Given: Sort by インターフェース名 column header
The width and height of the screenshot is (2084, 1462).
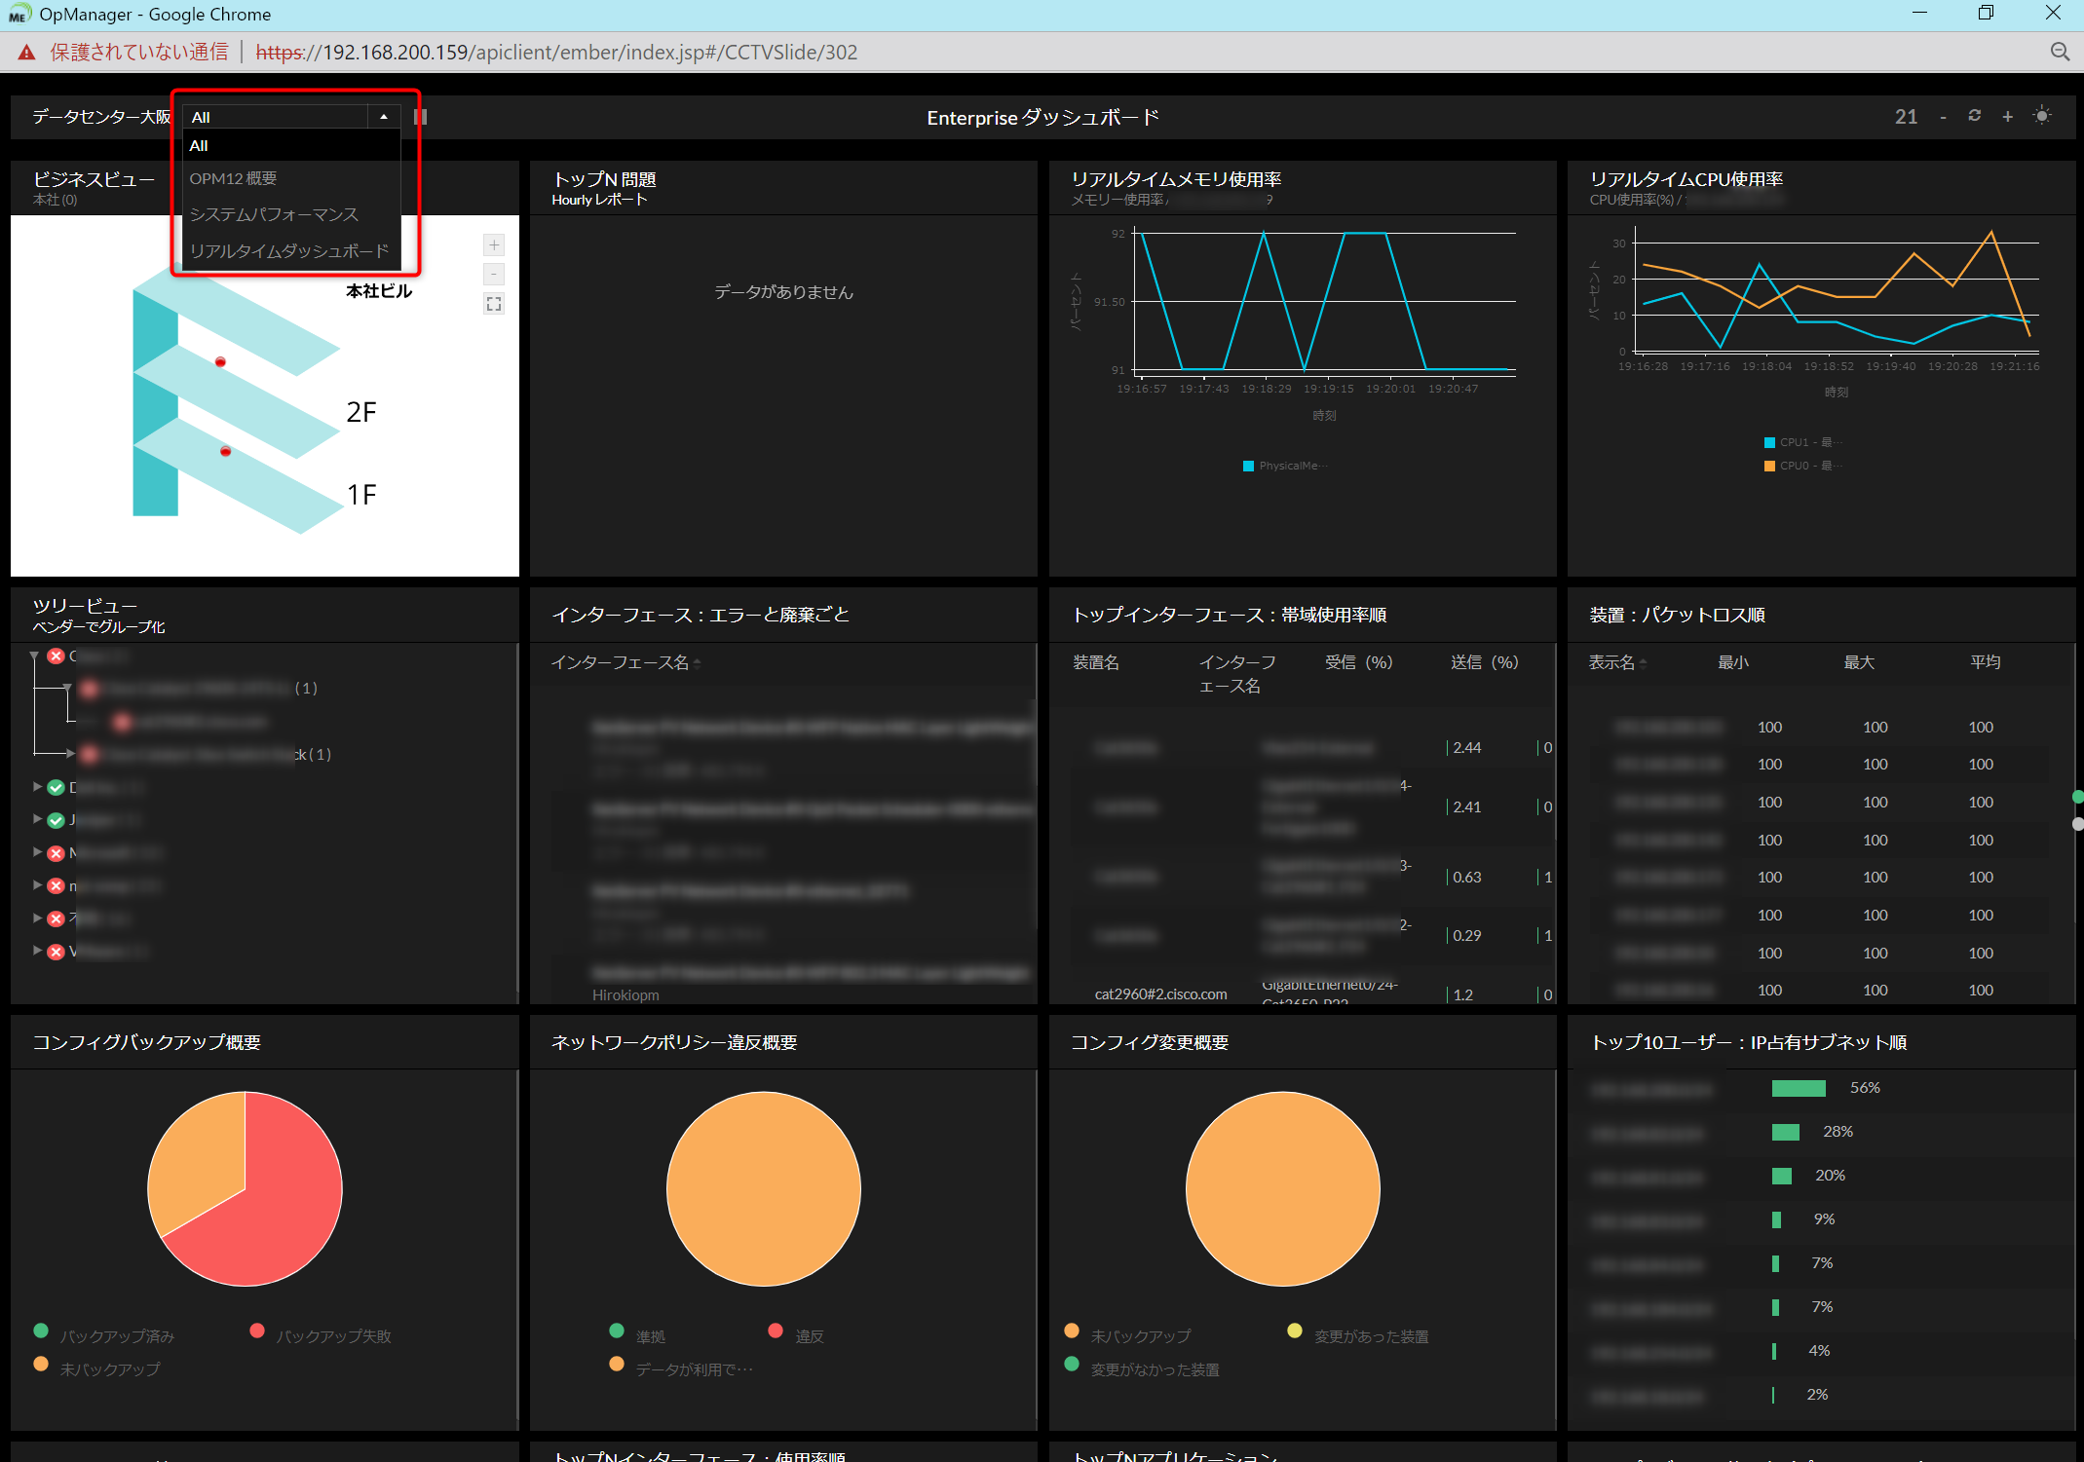Looking at the screenshot, I should 621,662.
